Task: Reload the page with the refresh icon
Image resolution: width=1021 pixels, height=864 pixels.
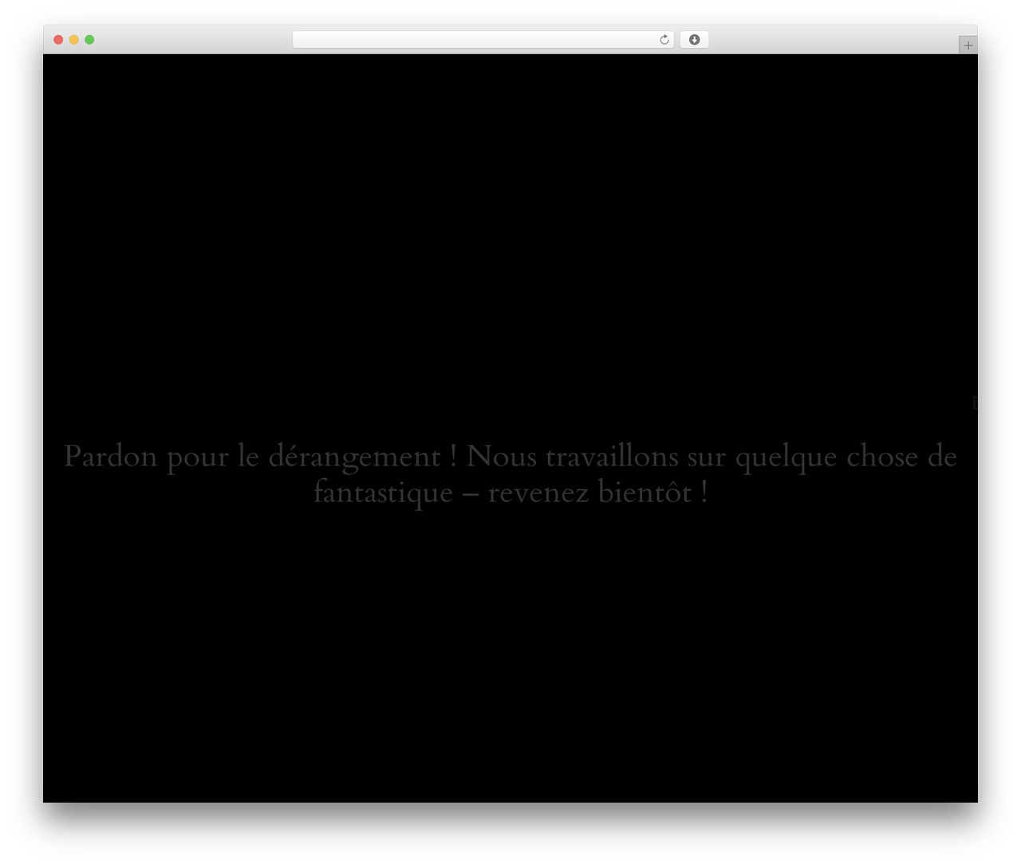Action: coord(664,40)
